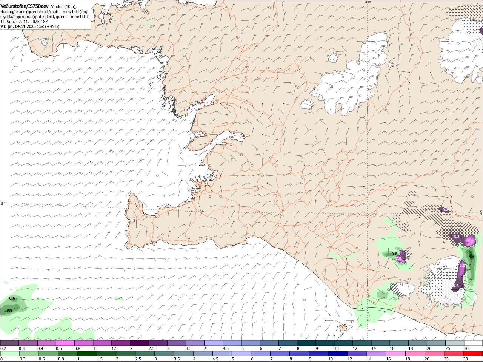This screenshot has width=483, height=362.
Task: Pick the red rain legend swatch at 30
Action: click(x=474, y=354)
